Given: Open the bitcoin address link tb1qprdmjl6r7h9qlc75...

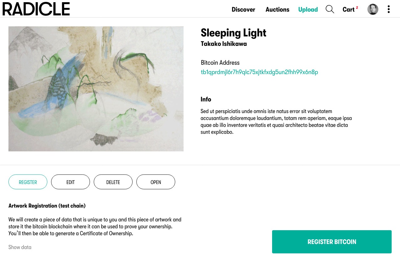Looking at the screenshot, I should tap(259, 72).
